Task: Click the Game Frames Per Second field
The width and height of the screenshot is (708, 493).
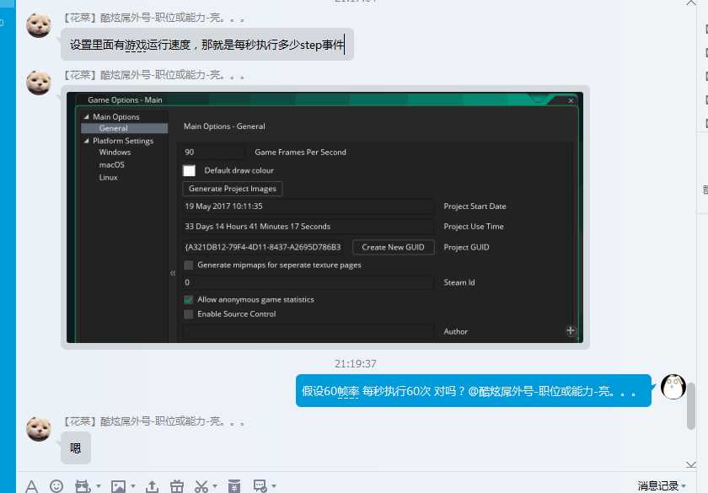Action: pos(213,153)
